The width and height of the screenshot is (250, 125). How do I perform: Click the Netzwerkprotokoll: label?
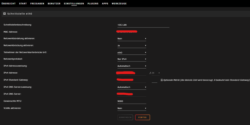13,59
